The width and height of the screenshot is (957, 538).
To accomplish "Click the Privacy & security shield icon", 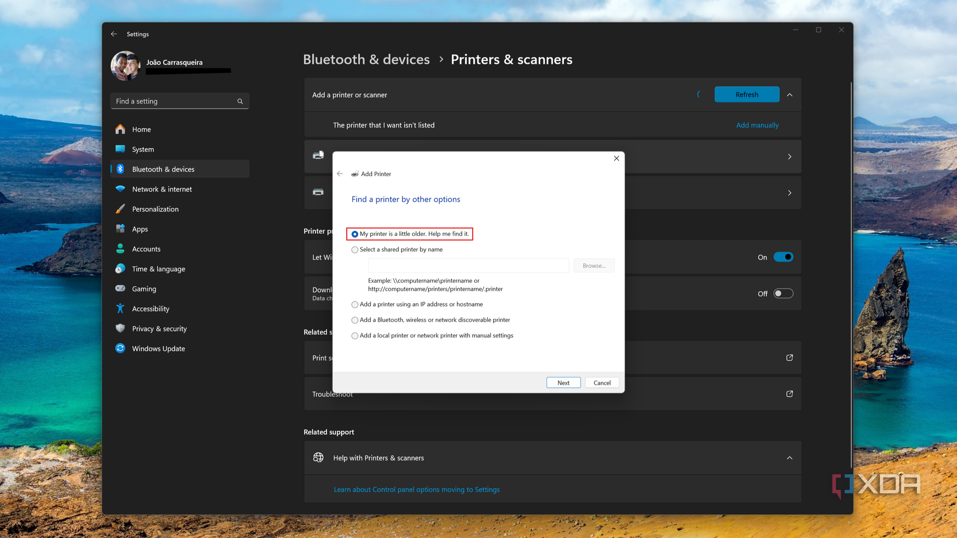I will 120,329.
